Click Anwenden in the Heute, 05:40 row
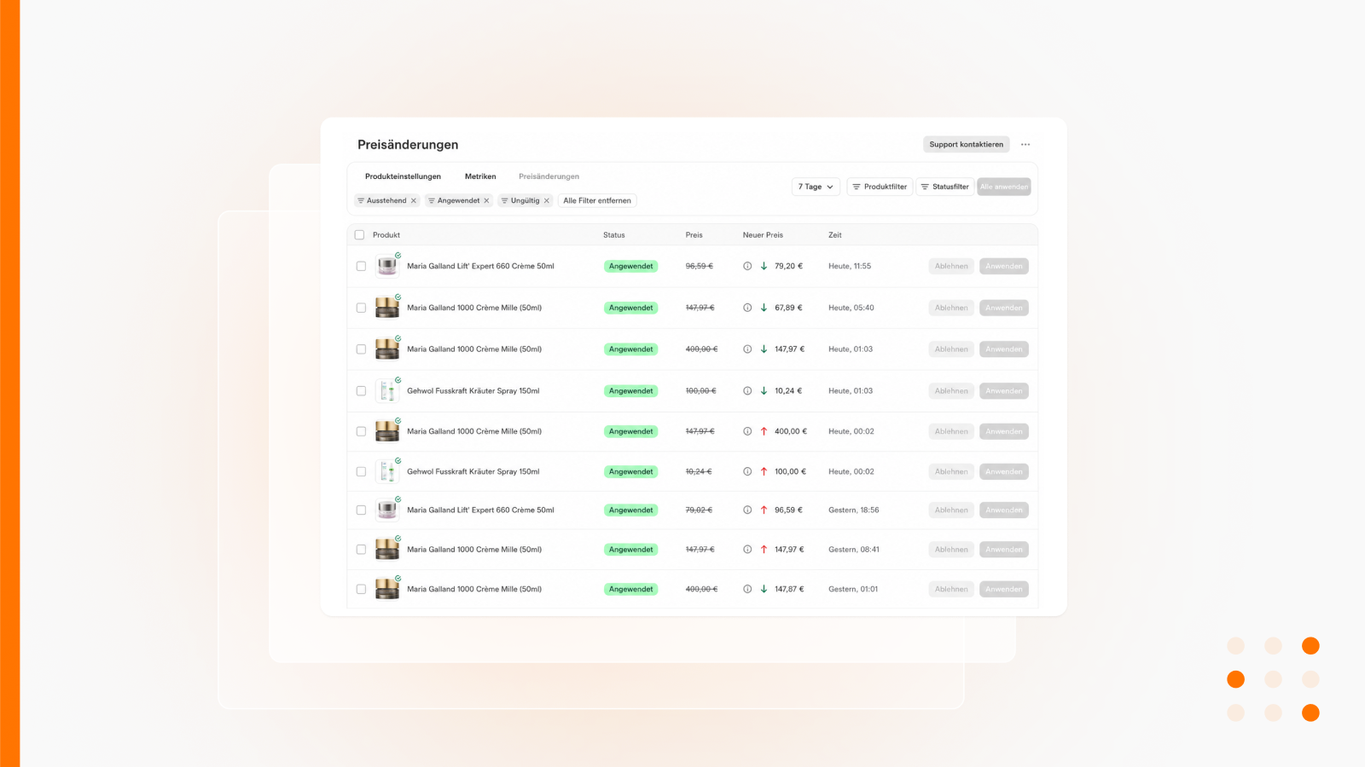The image size is (1365, 767). (x=1004, y=308)
